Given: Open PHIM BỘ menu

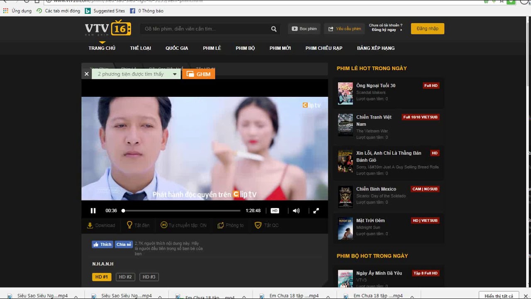Looking at the screenshot, I should click(245, 48).
